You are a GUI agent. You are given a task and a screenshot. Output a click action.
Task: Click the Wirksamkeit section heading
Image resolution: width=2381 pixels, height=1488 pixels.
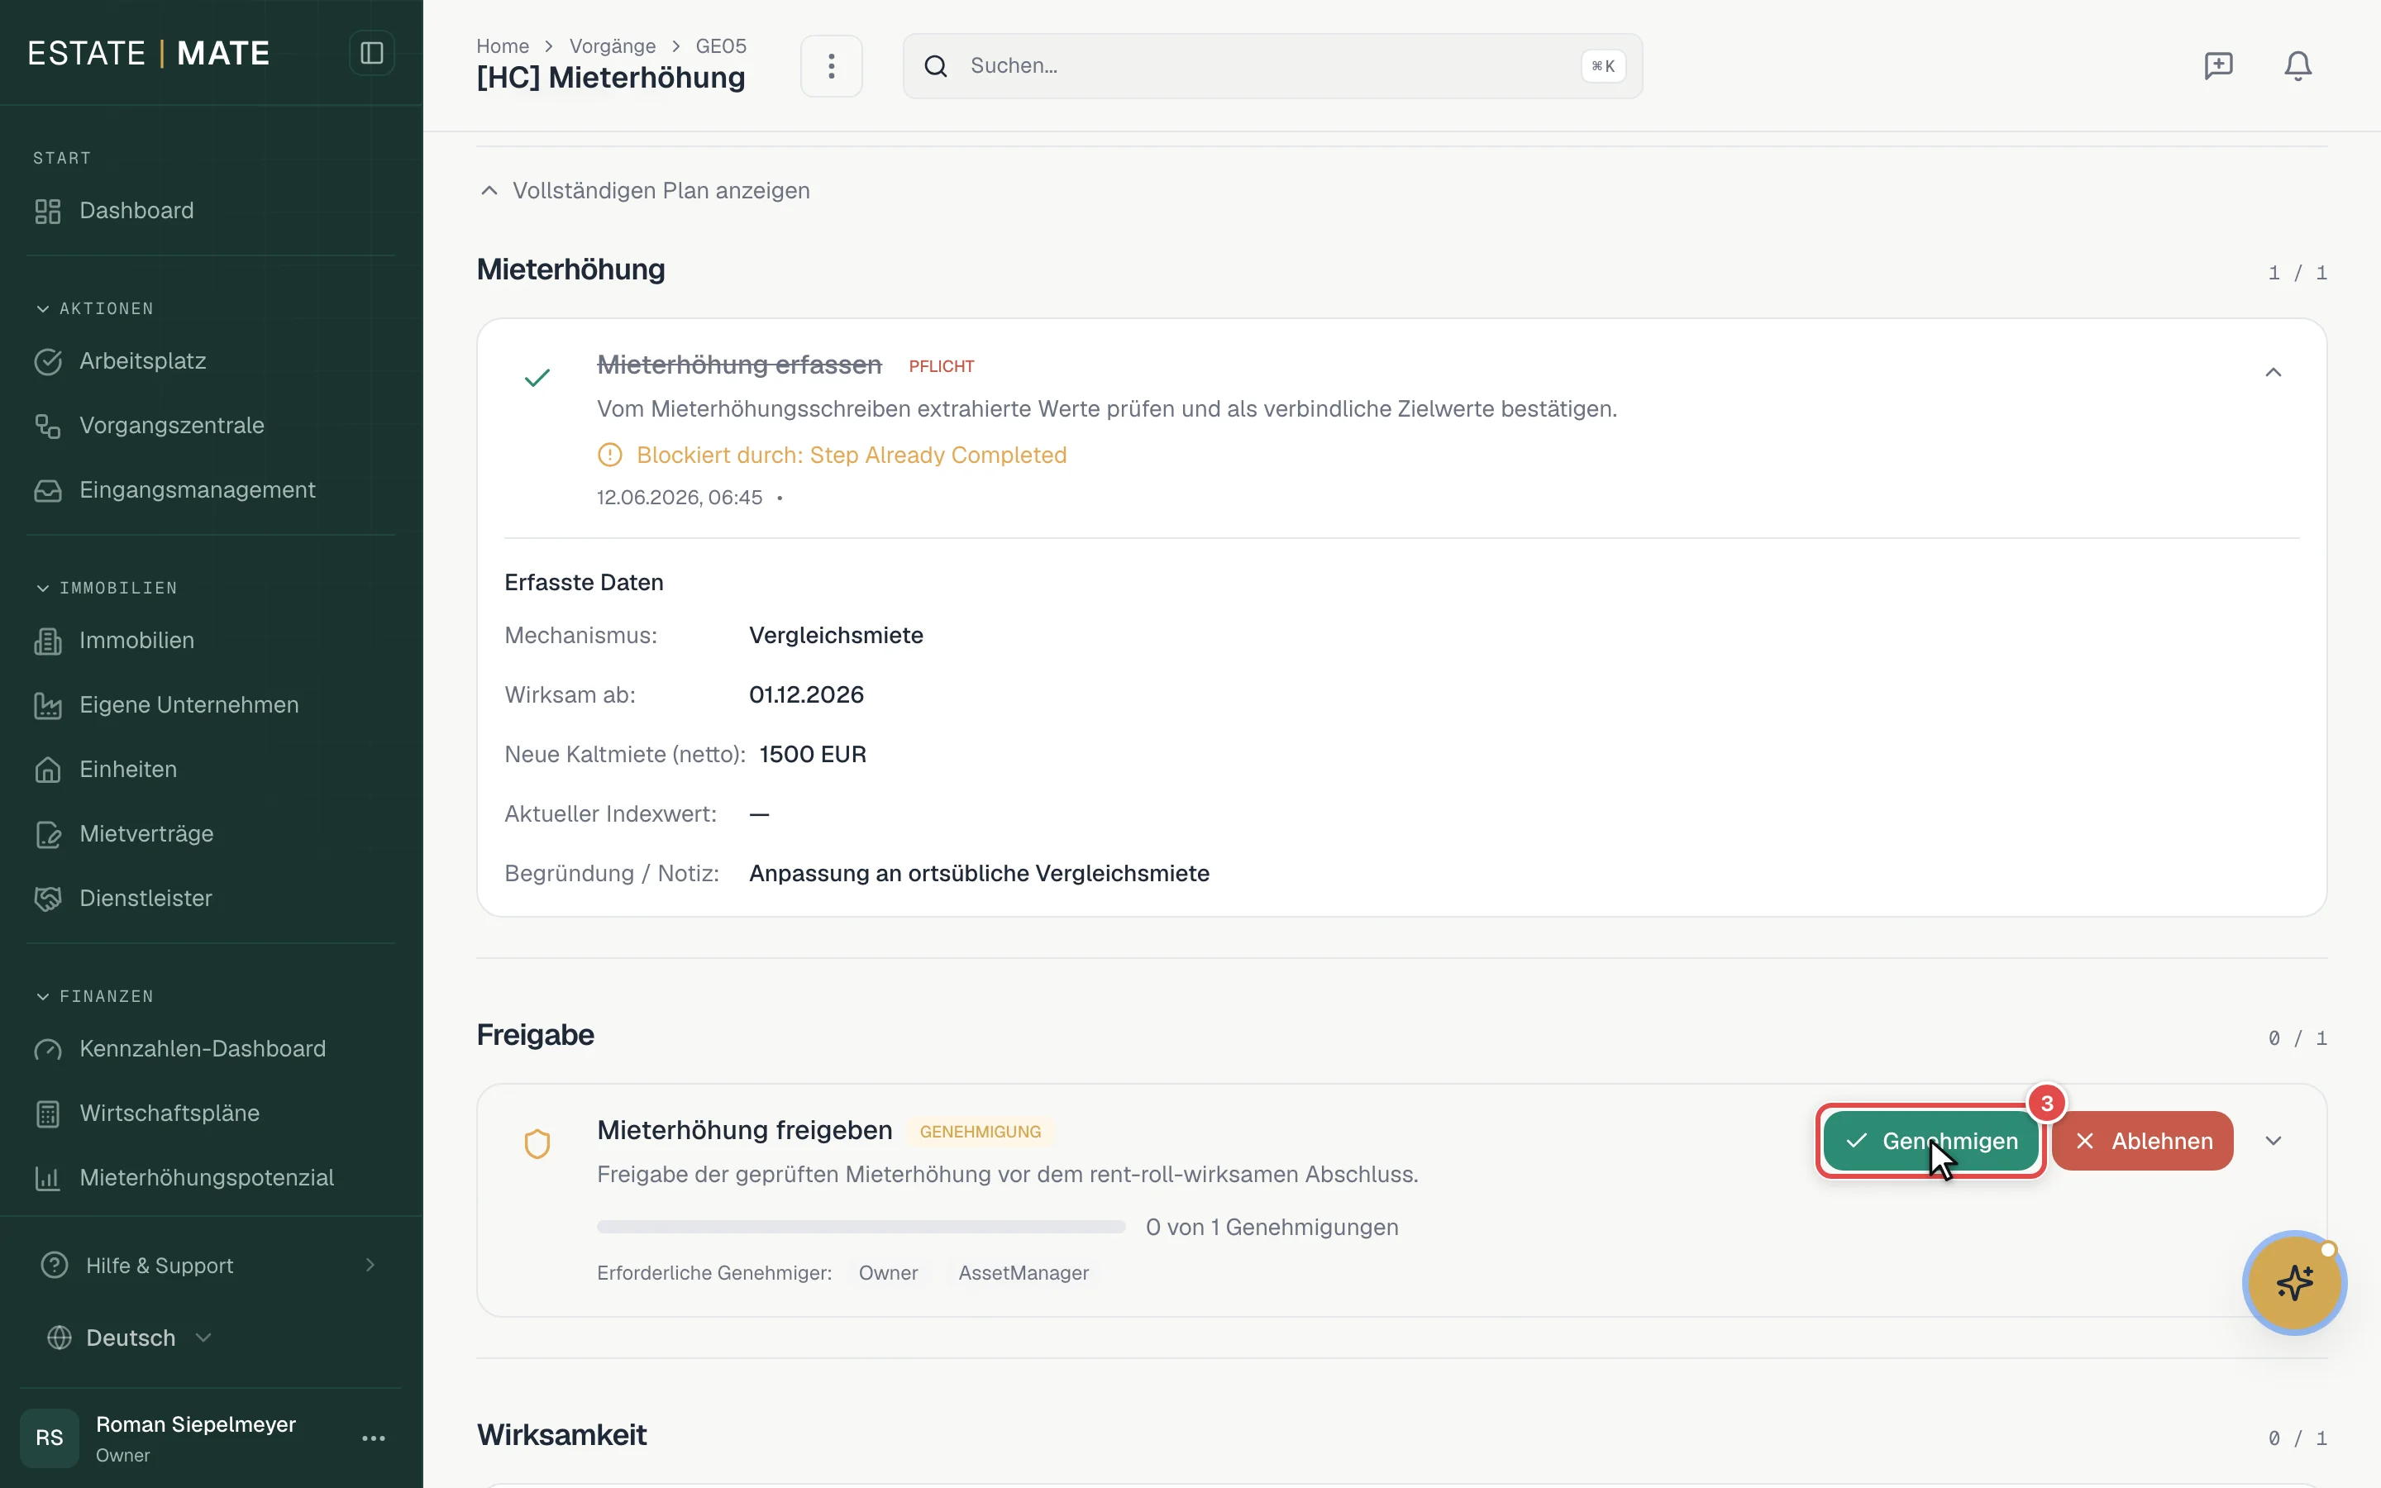[562, 1435]
